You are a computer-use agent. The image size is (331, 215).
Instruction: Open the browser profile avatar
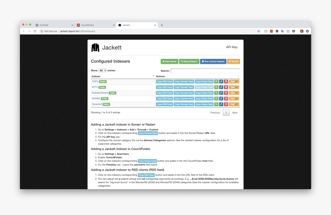click(302, 31)
